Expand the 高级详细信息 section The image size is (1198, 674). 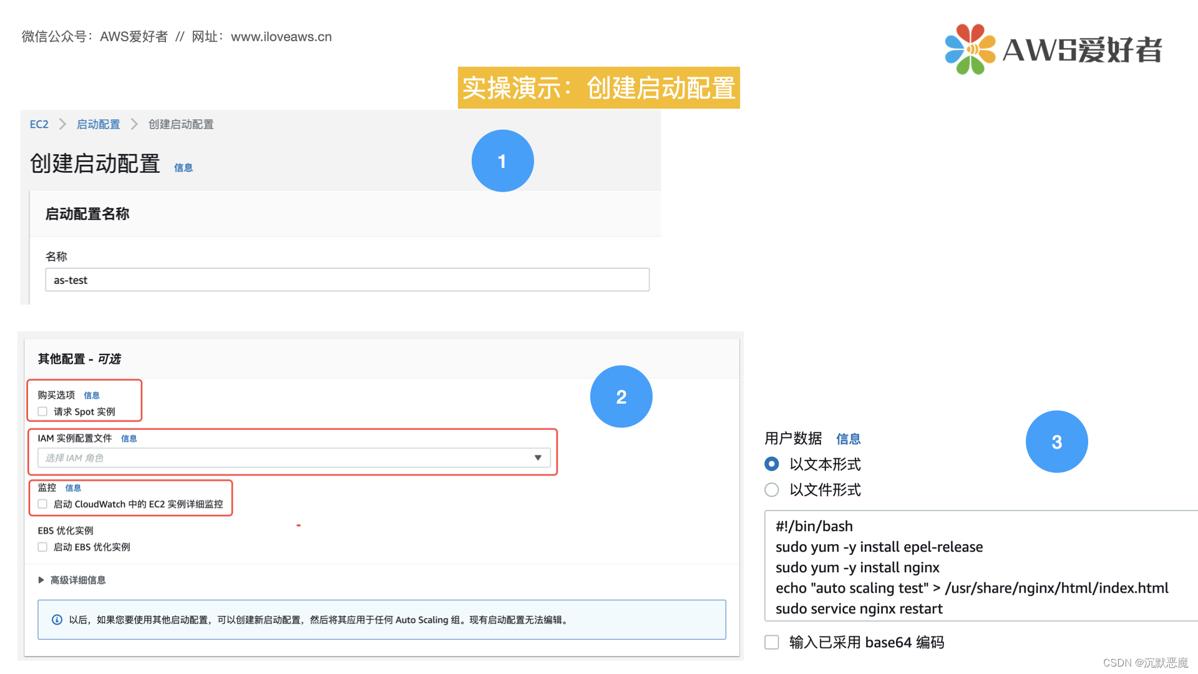pyautogui.click(x=72, y=580)
